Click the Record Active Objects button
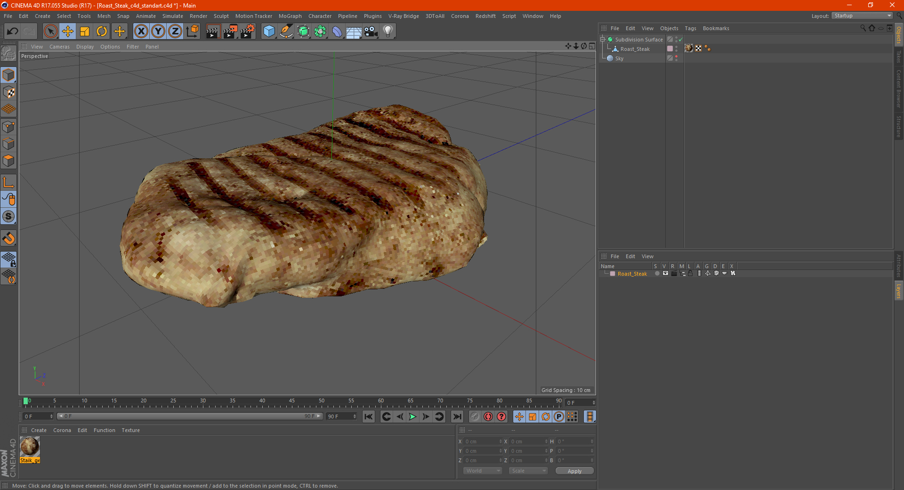This screenshot has width=904, height=490. (x=475, y=416)
